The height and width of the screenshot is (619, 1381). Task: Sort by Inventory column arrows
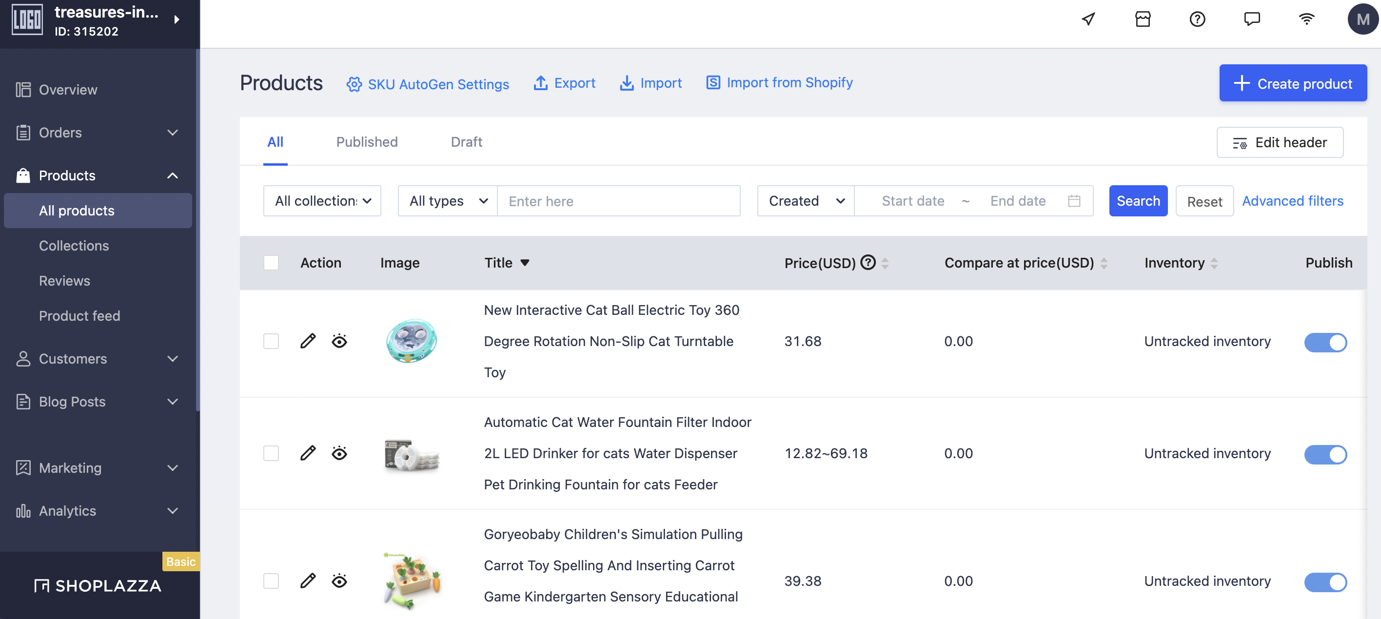pyautogui.click(x=1214, y=263)
